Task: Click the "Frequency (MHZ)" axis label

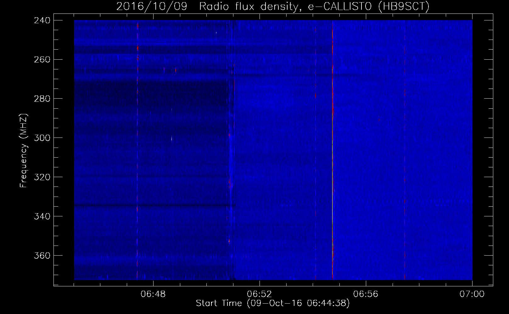Action: [24, 151]
